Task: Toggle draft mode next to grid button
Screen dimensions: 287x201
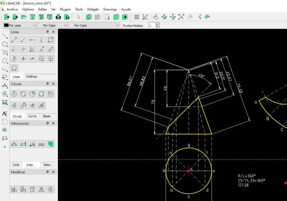Action: [145, 17]
